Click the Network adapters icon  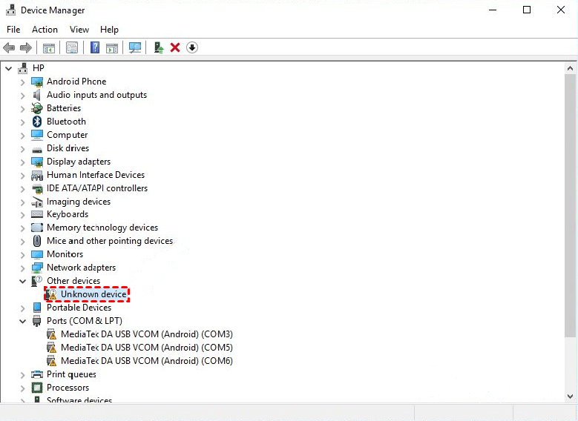pos(37,268)
